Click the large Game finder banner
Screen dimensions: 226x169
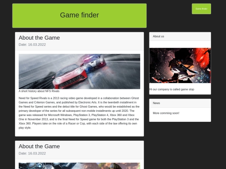[x=80, y=15]
